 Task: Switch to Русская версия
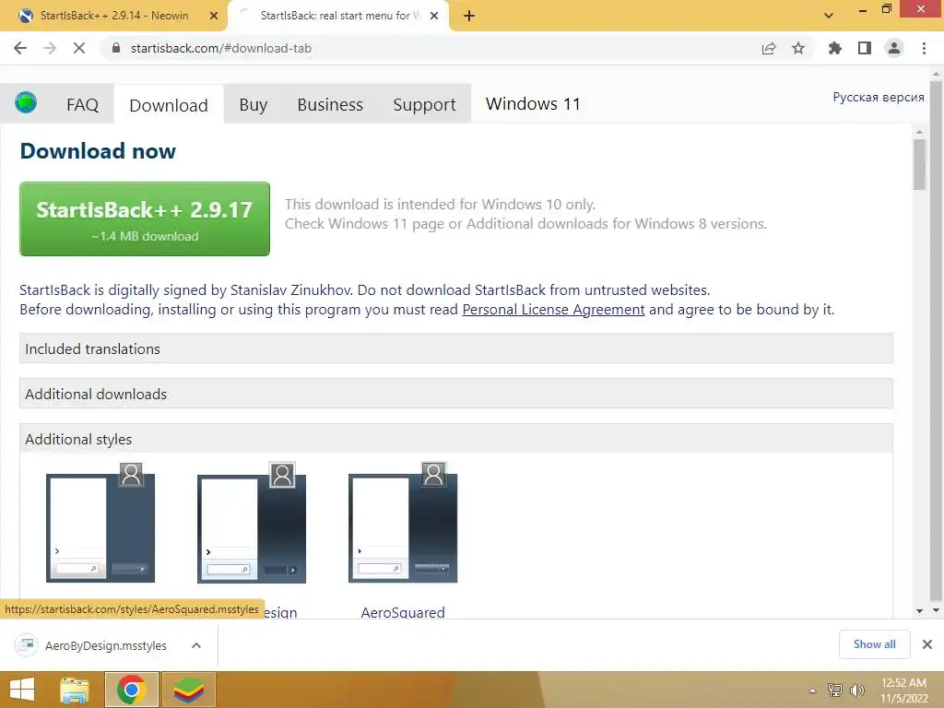879,97
